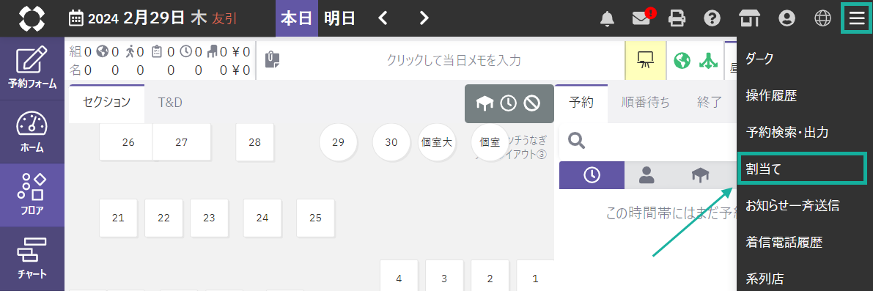Open the notifications bell icon
This screenshot has width=873, height=291.
(x=607, y=18)
